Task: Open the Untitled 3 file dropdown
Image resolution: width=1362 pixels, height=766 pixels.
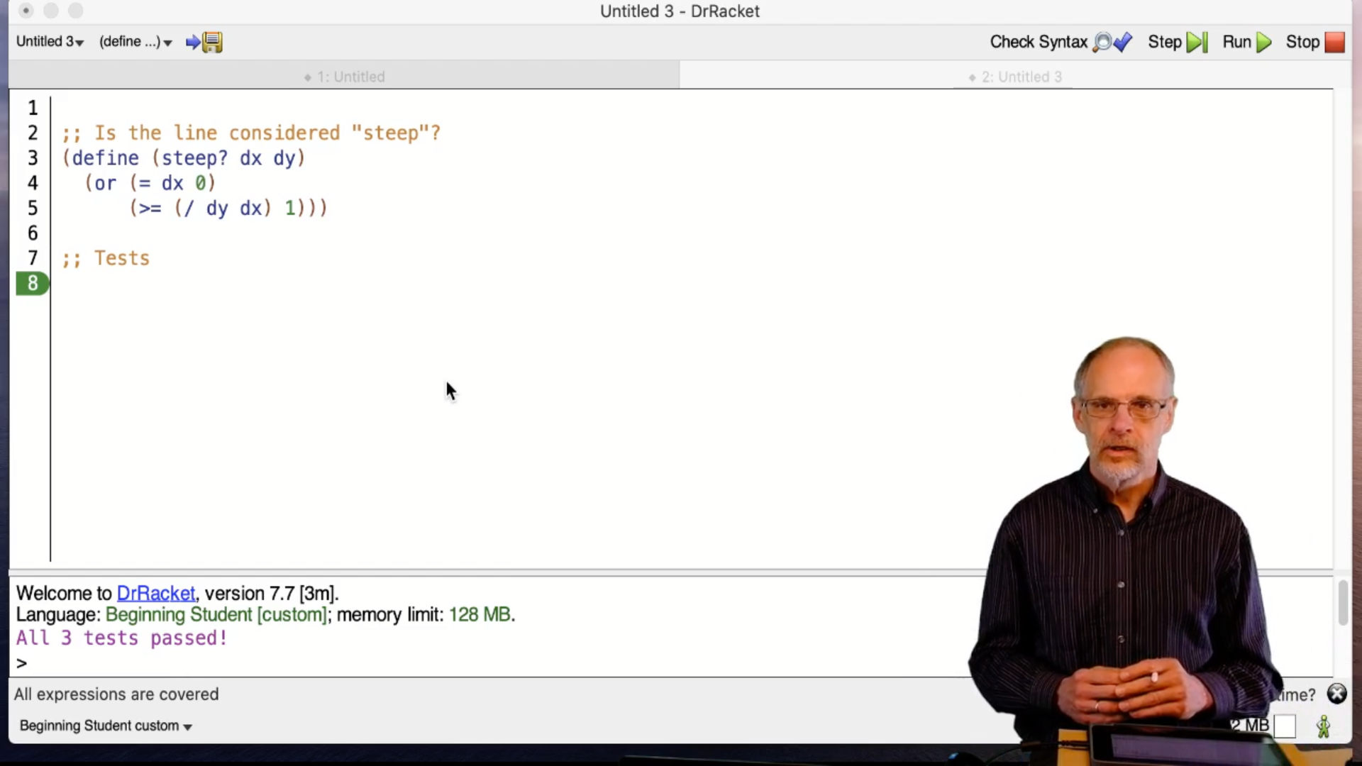Action: click(50, 41)
